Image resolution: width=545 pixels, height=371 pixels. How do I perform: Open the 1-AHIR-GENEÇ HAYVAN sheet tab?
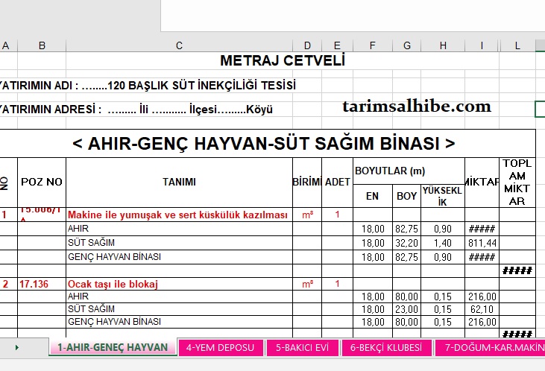click(x=113, y=347)
